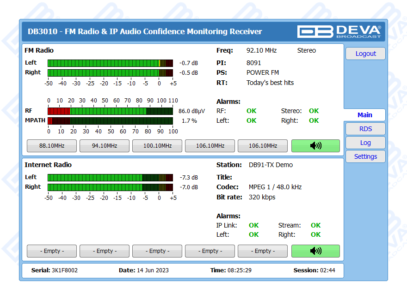The image size is (407, 300).
Task: Click the DEVA Broadcast logo
Action: (339, 31)
